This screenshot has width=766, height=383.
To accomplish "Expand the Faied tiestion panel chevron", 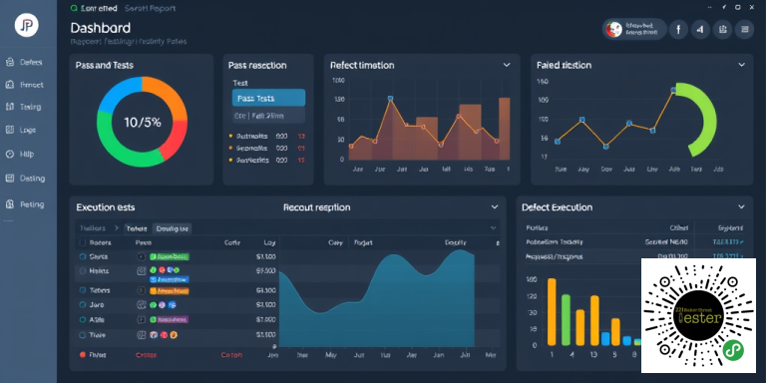I will [x=742, y=65].
